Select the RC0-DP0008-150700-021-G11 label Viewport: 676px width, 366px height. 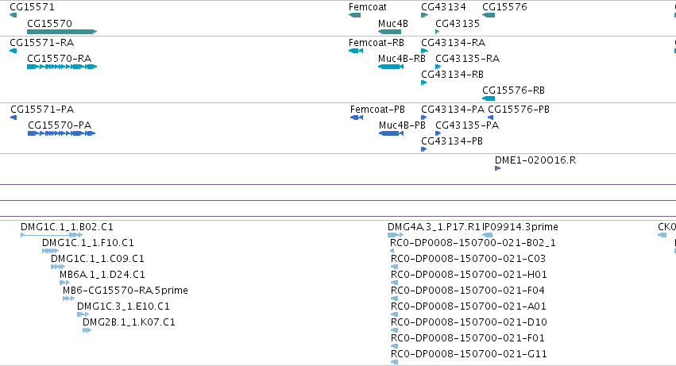point(469,354)
